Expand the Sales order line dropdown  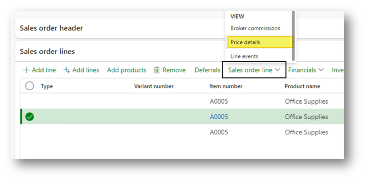pyautogui.click(x=254, y=70)
